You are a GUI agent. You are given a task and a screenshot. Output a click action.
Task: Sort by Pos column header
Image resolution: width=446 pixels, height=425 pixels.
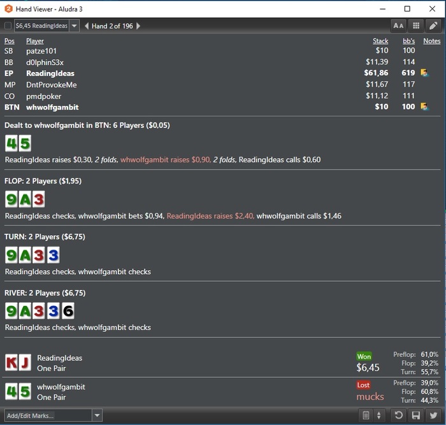10,41
